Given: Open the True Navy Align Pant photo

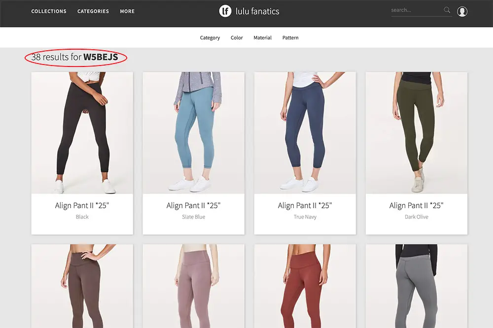Looking at the screenshot, I should point(305,133).
